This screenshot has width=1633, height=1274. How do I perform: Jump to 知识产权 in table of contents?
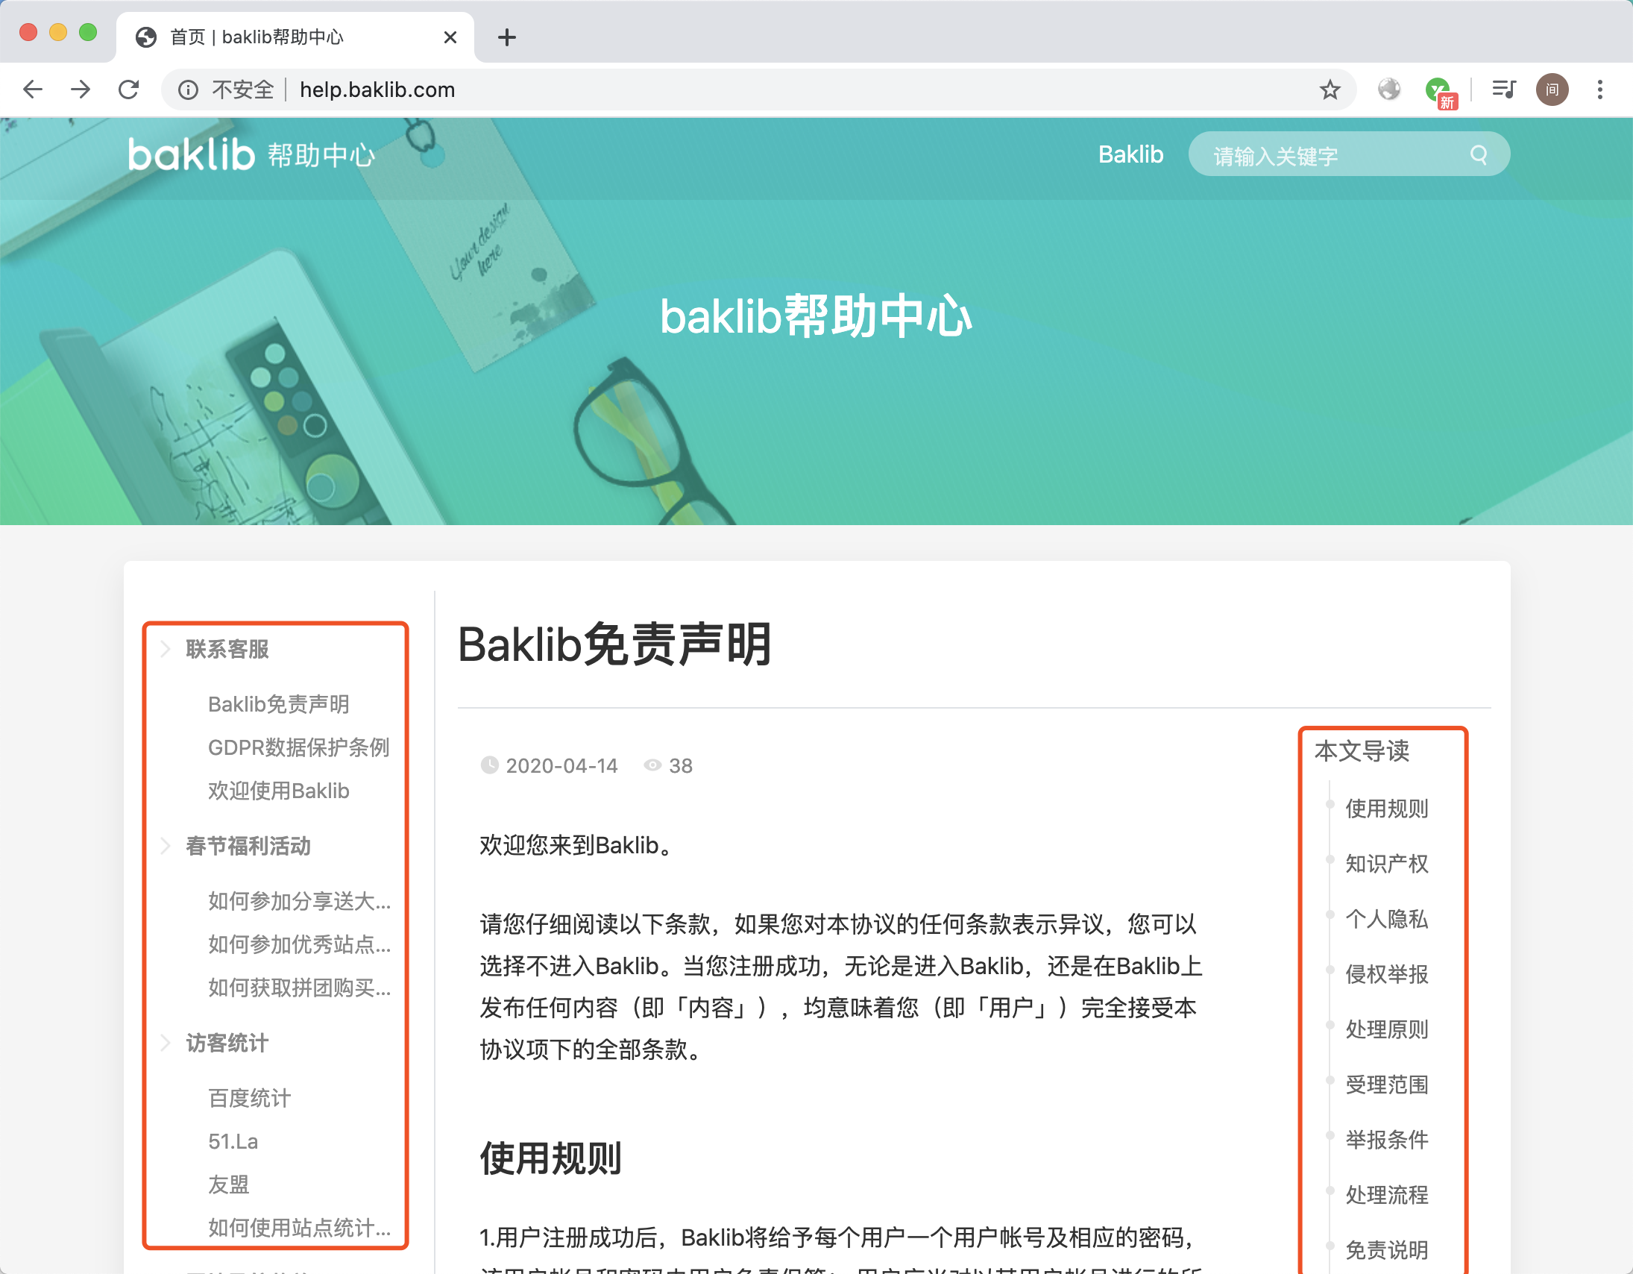(x=1386, y=863)
